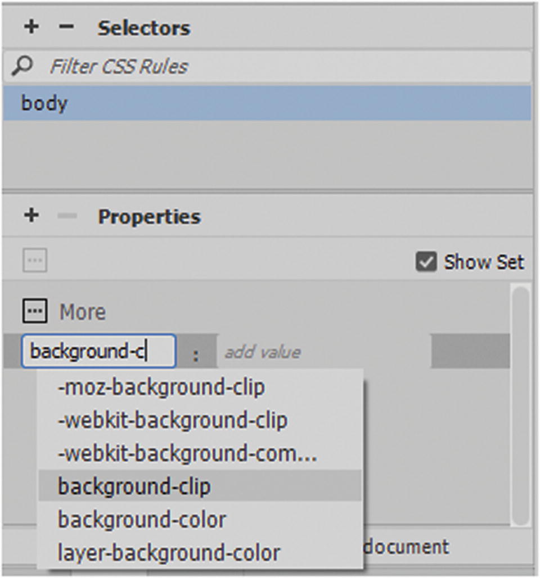Click the Filter CSS Rules search field
Screen dimensions: 540x578
pyautogui.click(x=281, y=67)
